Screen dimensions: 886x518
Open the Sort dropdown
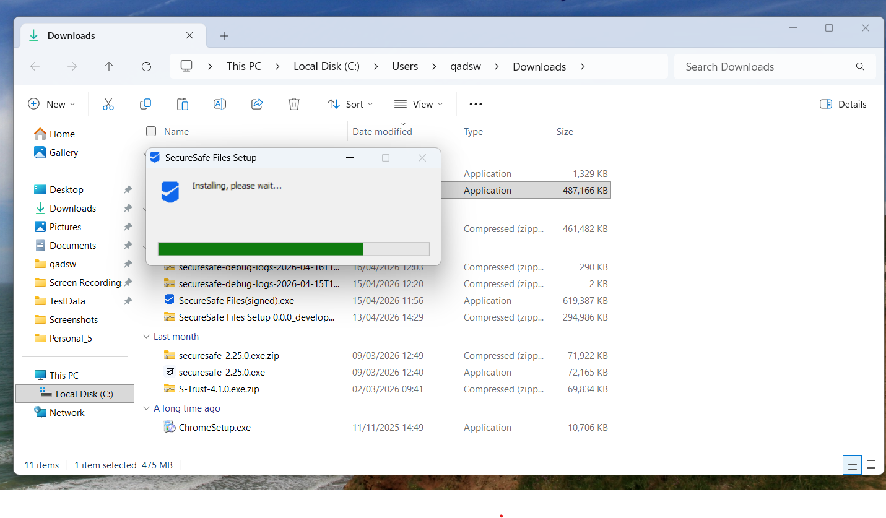click(x=350, y=104)
